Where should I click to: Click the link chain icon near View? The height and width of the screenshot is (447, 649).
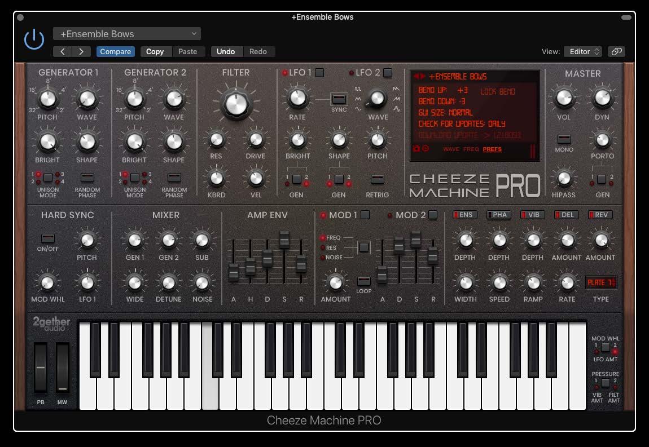coord(616,51)
